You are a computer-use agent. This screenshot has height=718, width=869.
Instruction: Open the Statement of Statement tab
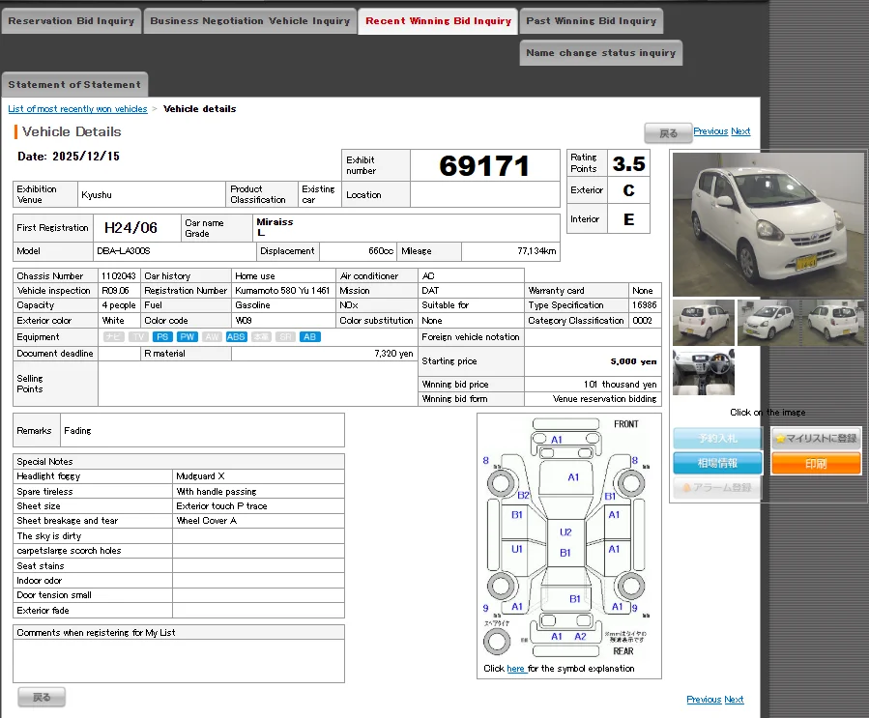tap(74, 85)
